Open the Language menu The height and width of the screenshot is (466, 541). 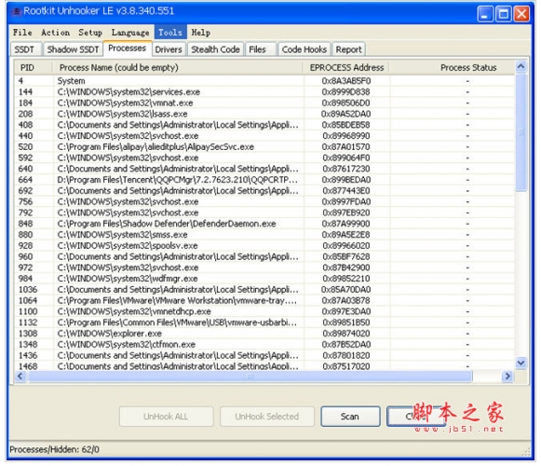pos(130,33)
